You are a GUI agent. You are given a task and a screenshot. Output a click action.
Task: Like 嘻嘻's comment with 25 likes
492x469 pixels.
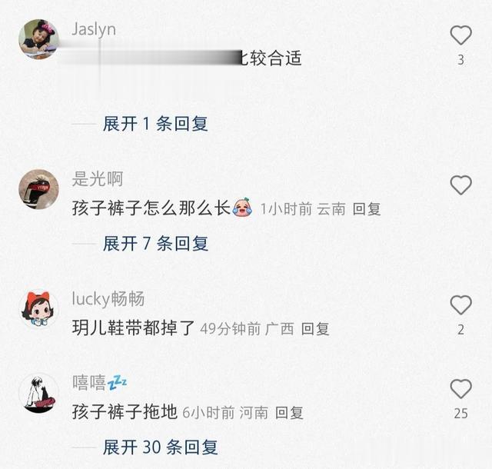tap(460, 389)
